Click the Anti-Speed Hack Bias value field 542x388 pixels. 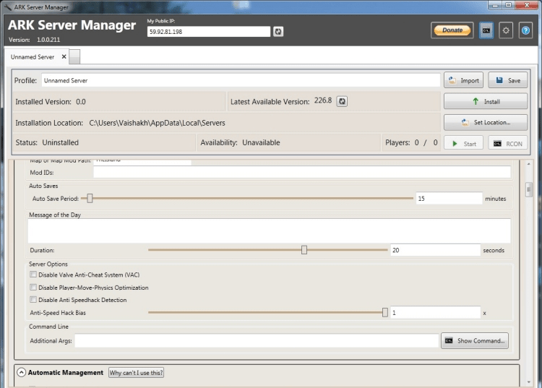(x=436, y=312)
